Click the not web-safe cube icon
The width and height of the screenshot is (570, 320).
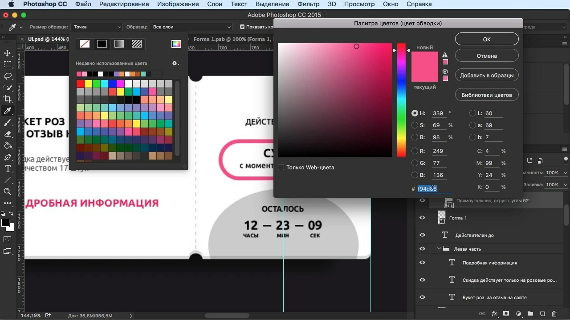coord(445,72)
